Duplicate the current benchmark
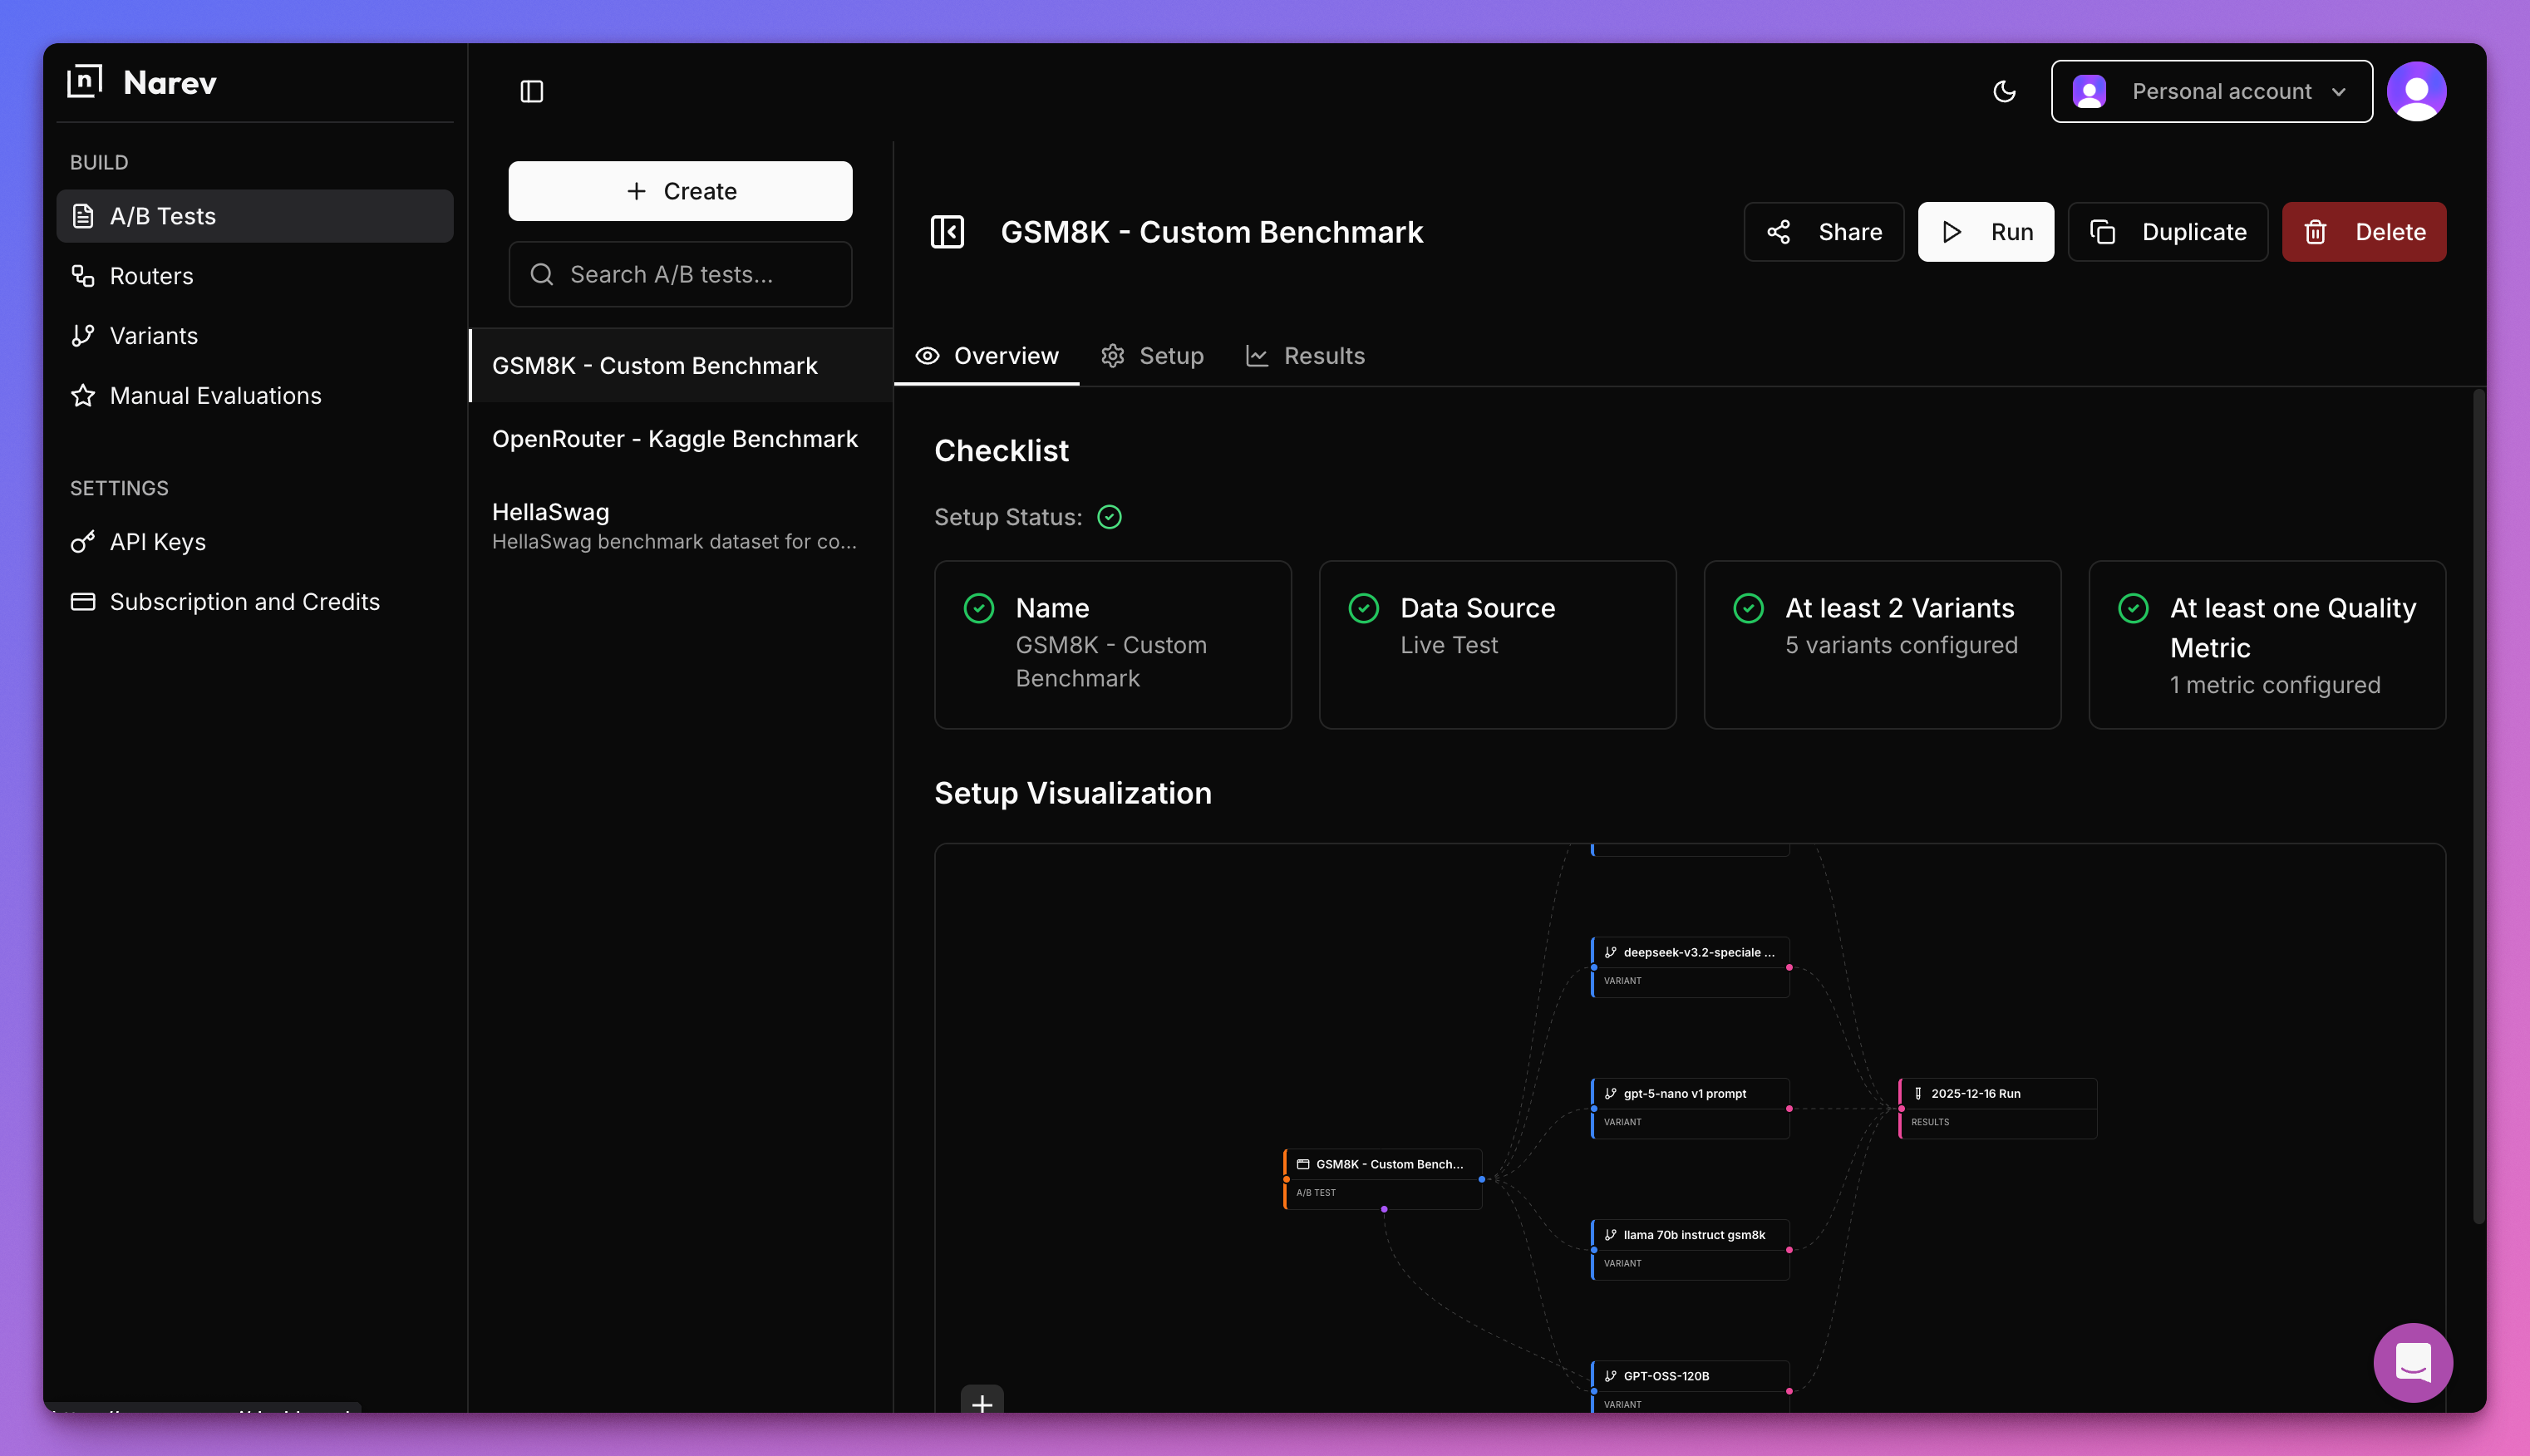This screenshot has height=1456, width=2530. [2167, 231]
